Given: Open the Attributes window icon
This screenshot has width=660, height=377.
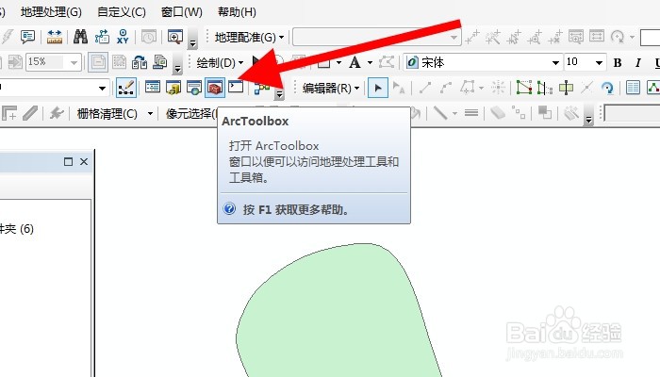Looking at the screenshot, I should point(633,88).
